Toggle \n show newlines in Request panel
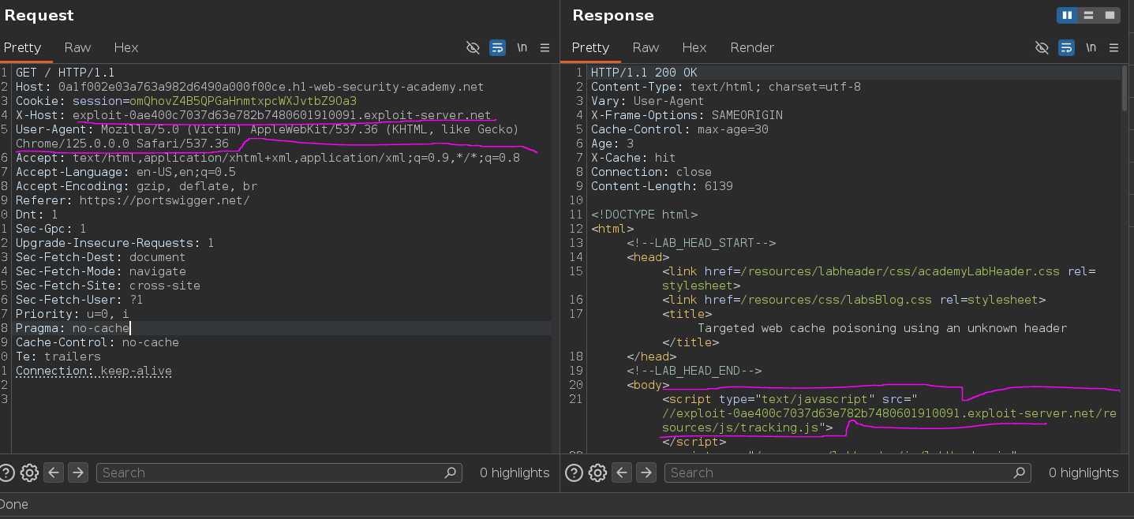The width and height of the screenshot is (1134, 519). point(522,48)
